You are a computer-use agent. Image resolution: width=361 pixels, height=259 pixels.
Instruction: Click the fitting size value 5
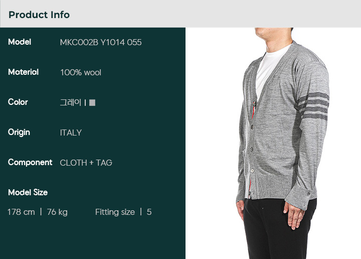[x=149, y=212]
